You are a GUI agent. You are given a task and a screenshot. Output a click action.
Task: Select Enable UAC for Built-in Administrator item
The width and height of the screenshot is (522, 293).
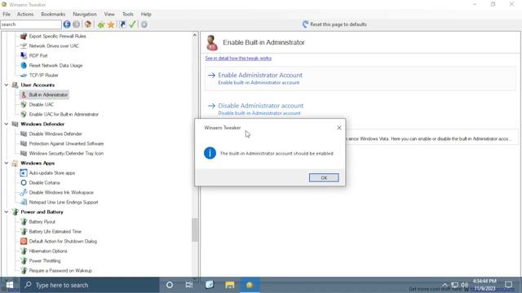click(64, 114)
